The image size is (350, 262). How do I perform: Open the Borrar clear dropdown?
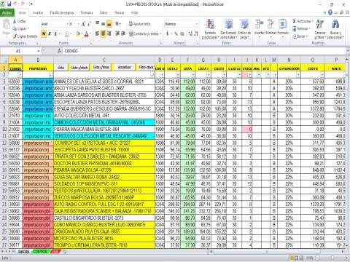[300, 36]
